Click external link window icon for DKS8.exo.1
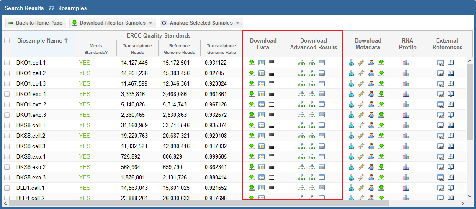This screenshot has height=209, width=476. pyautogui.click(x=441, y=156)
